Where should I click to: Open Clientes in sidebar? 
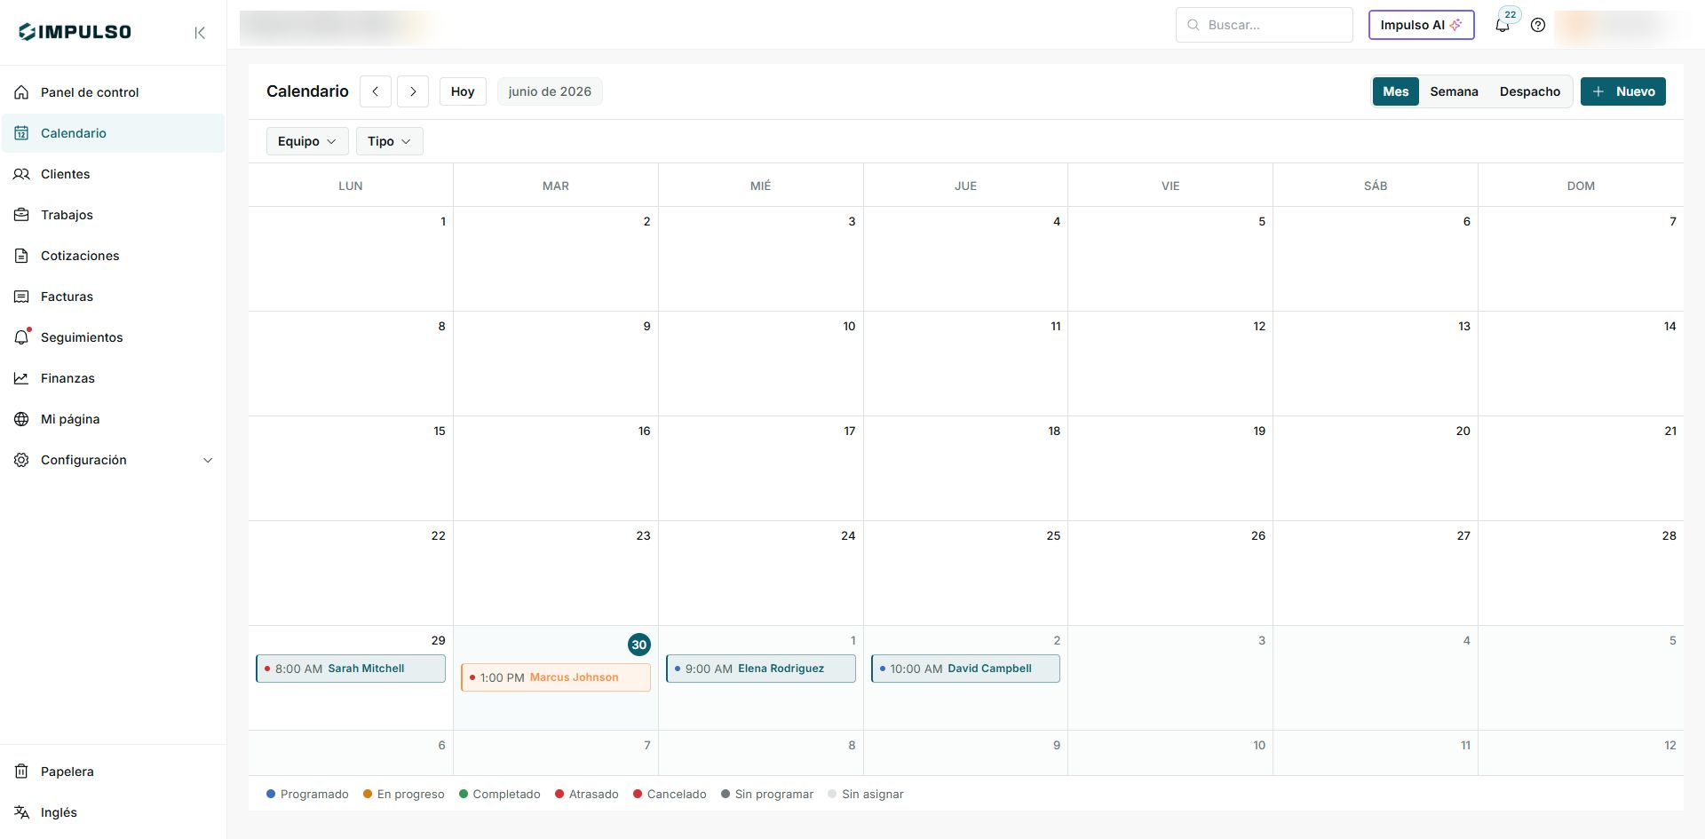point(113,174)
